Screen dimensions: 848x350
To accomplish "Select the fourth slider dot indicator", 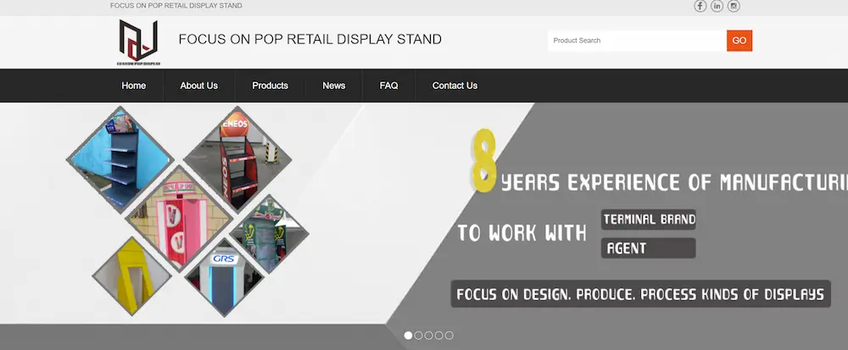I will [438, 336].
